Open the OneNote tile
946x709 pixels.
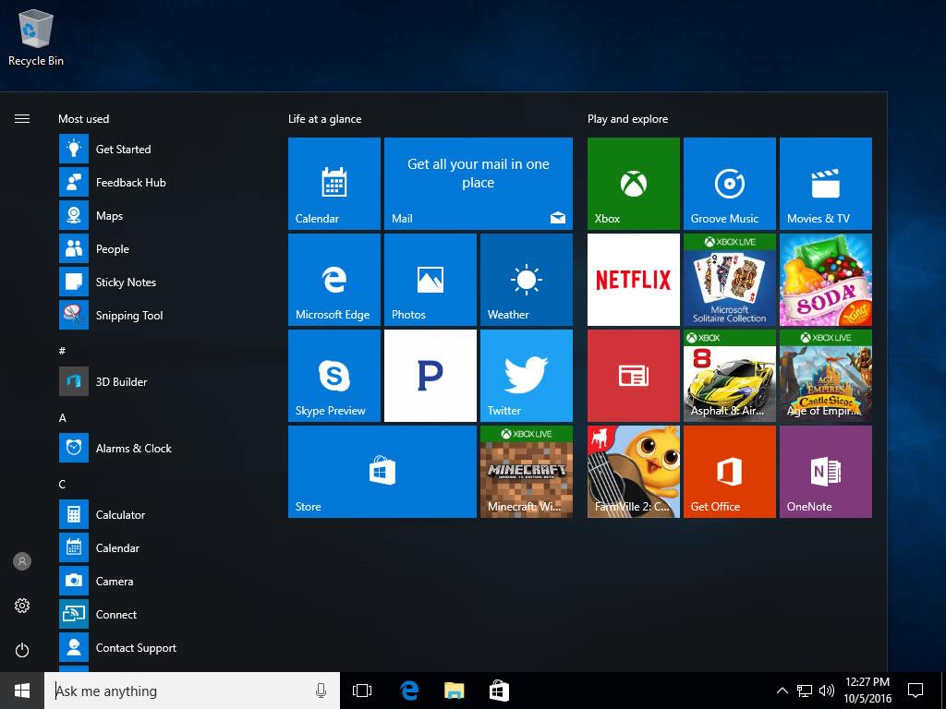pyautogui.click(x=826, y=472)
